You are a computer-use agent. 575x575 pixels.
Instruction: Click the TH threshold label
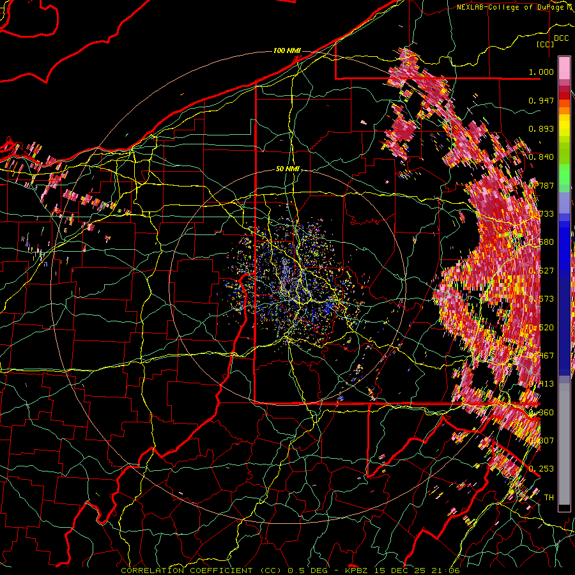point(549,498)
